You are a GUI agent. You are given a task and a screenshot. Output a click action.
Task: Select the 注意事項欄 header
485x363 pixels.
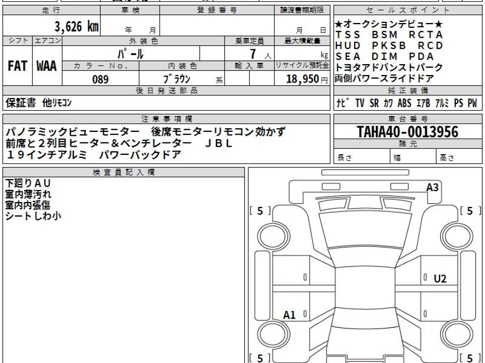166,119
